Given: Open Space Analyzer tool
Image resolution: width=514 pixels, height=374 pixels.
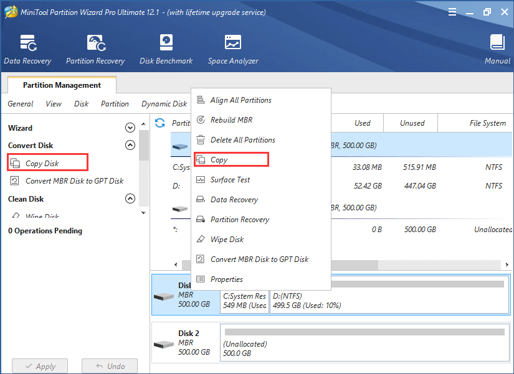Looking at the screenshot, I should 233,49.
